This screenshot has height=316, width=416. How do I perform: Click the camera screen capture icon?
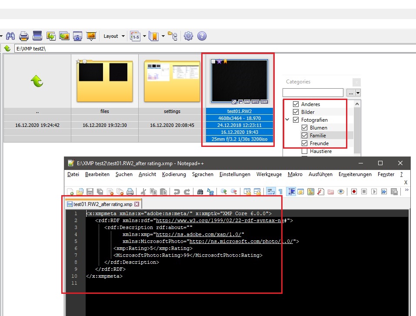[78, 37]
